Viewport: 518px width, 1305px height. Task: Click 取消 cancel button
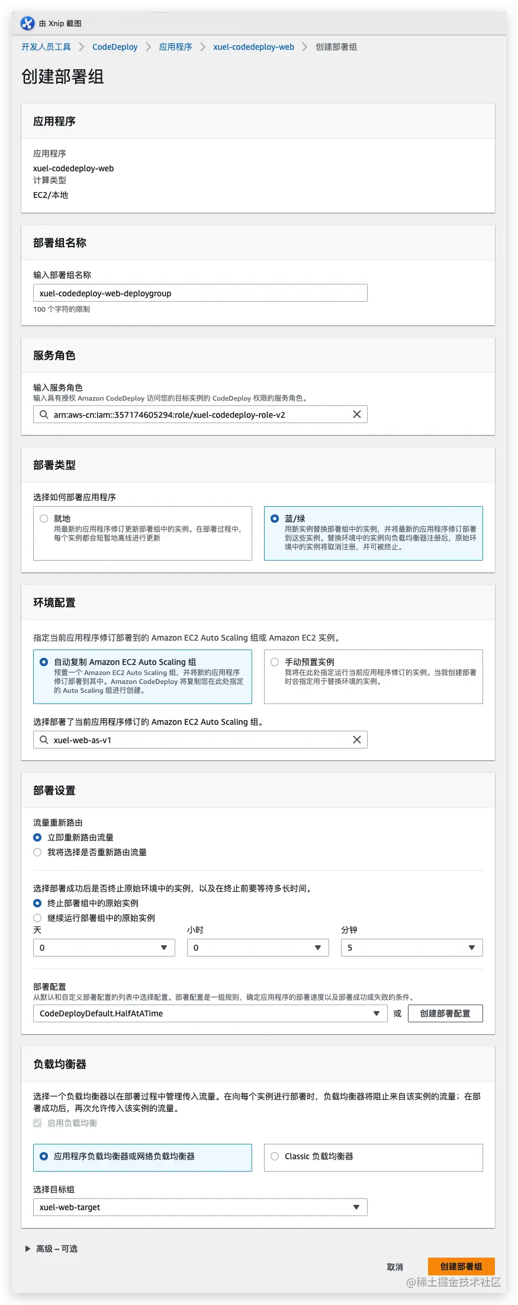click(x=395, y=1267)
